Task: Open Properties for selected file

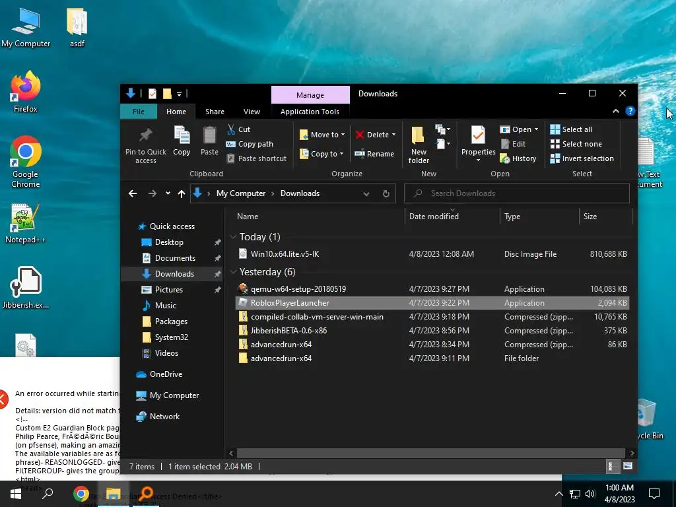Action: point(478,143)
